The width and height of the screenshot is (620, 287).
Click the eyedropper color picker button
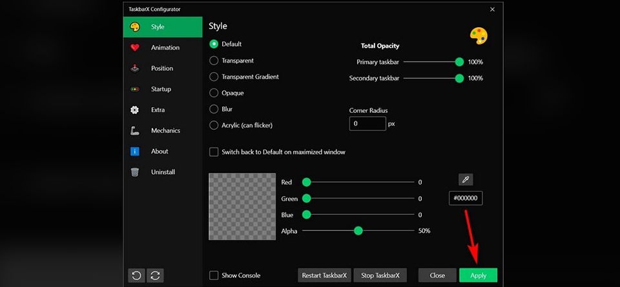pyautogui.click(x=466, y=180)
